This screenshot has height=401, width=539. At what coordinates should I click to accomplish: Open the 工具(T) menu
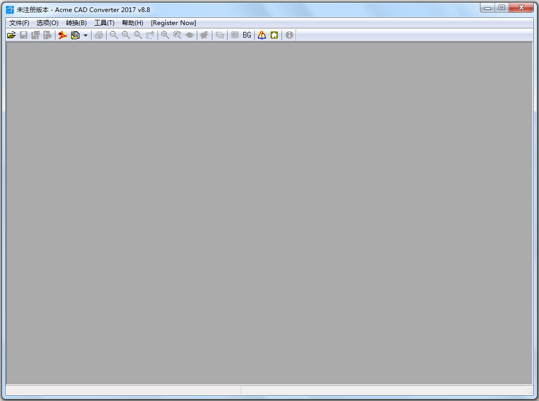(104, 22)
